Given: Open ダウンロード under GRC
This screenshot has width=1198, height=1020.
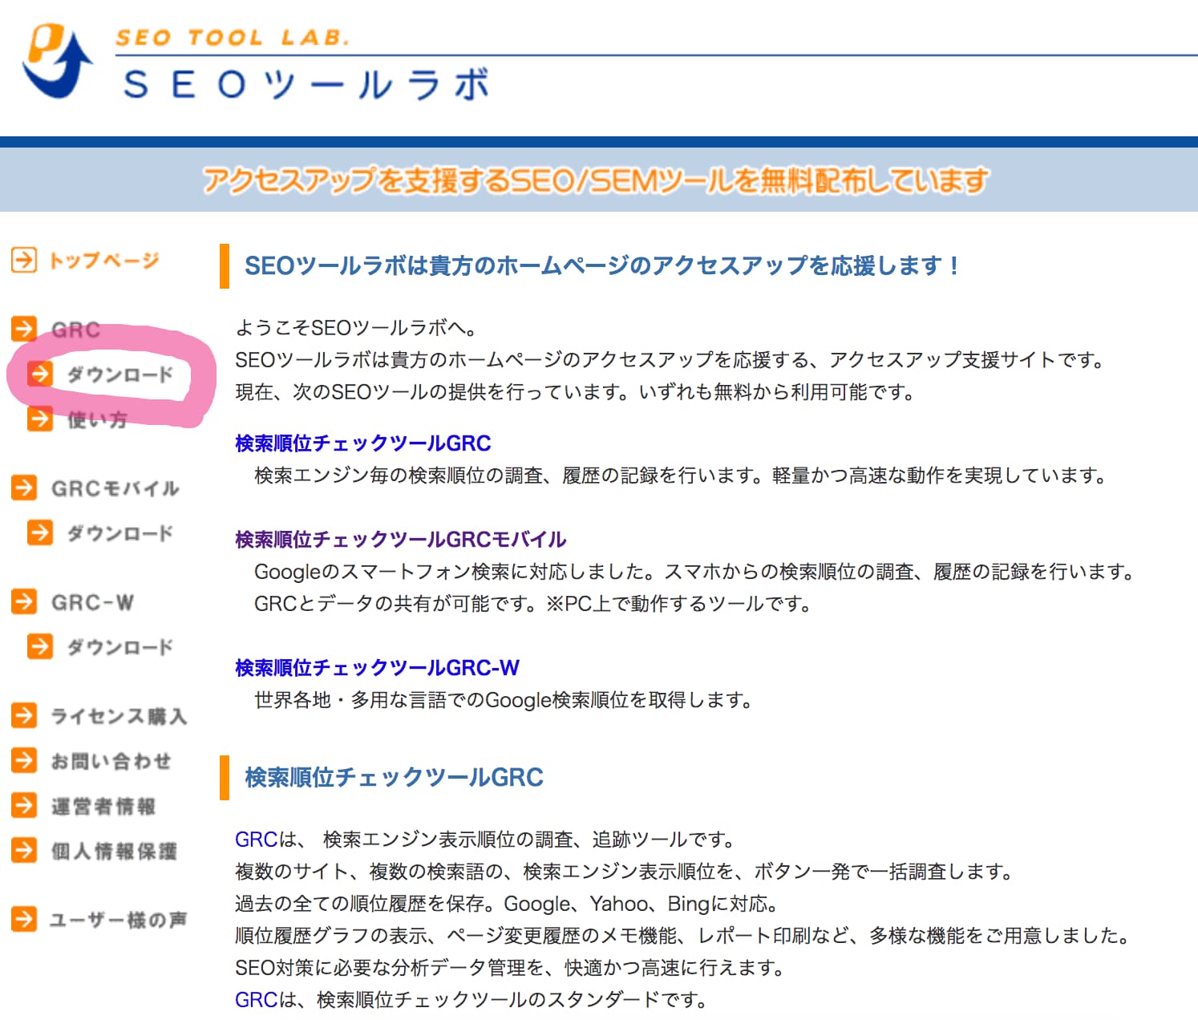Looking at the screenshot, I should 120,374.
